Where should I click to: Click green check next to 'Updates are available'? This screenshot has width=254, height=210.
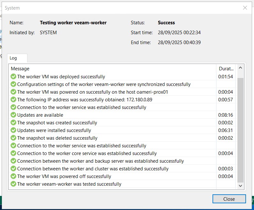[x=13, y=115]
